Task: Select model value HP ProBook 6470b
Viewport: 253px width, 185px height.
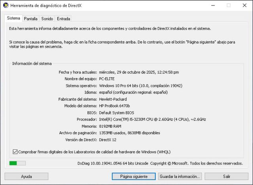Action: click(x=114, y=106)
